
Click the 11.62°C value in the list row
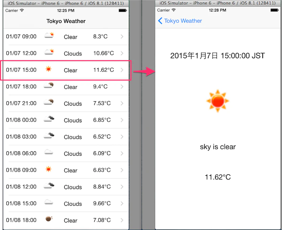click(103, 70)
